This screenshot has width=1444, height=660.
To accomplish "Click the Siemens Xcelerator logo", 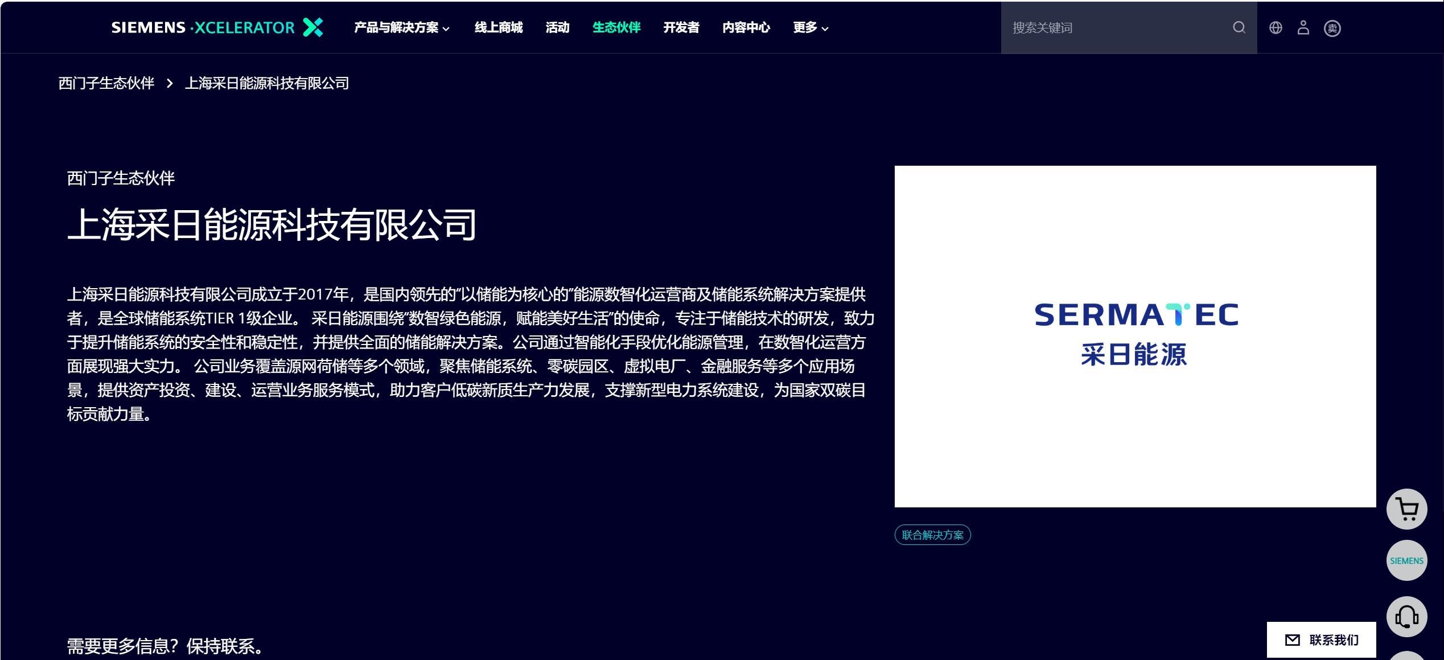I will tap(217, 27).
